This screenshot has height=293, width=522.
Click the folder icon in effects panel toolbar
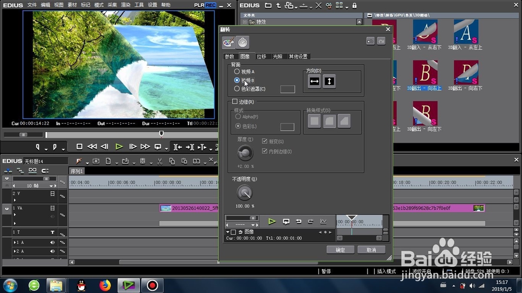pyautogui.click(x=268, y=5)
